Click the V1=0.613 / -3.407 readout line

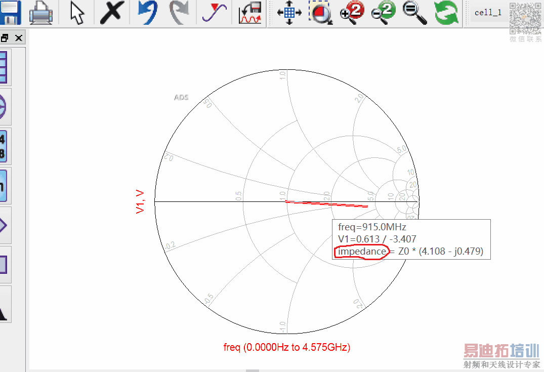pos(377,239)
